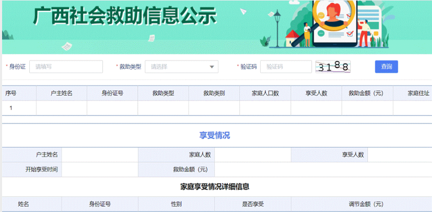432x212 pixels.
Task: Focus the 验证码 text box
Action: click(285, 67)
